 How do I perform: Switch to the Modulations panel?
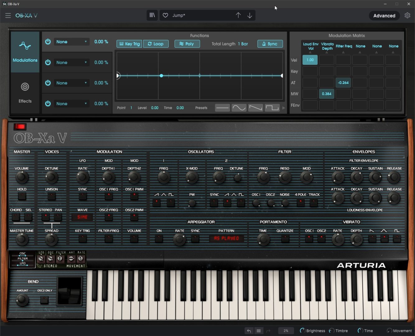point(25,52)
